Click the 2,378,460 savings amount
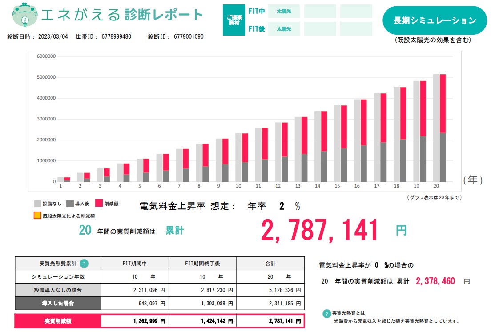 435,281
